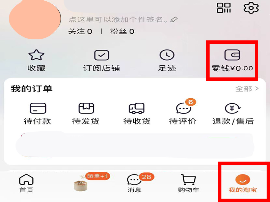Open the 零钱 wallet balance

click(x=232, y=61)
